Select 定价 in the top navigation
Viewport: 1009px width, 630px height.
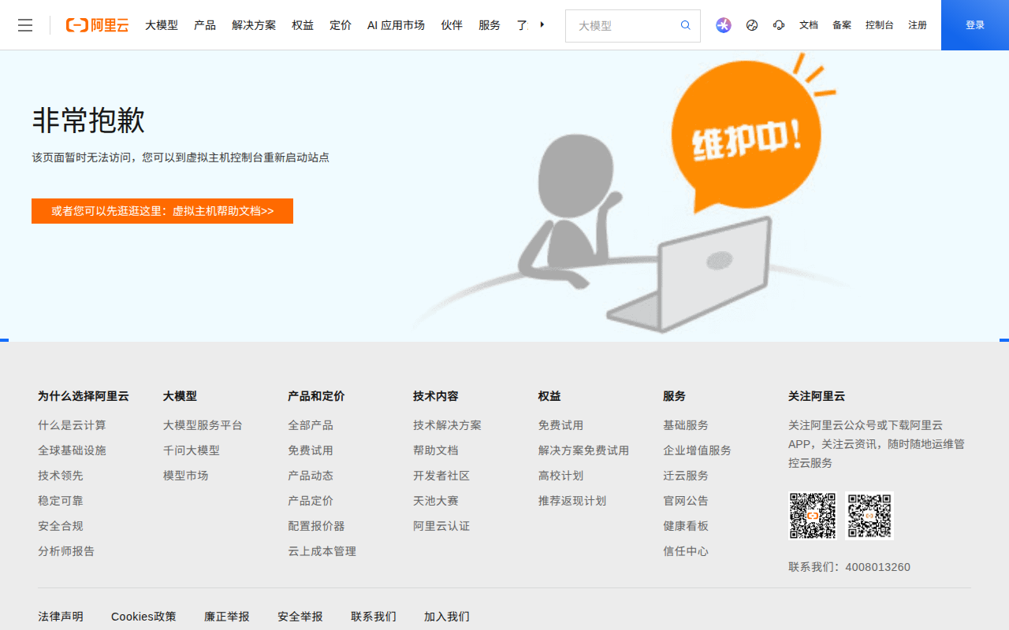click(x=341, y=25)
